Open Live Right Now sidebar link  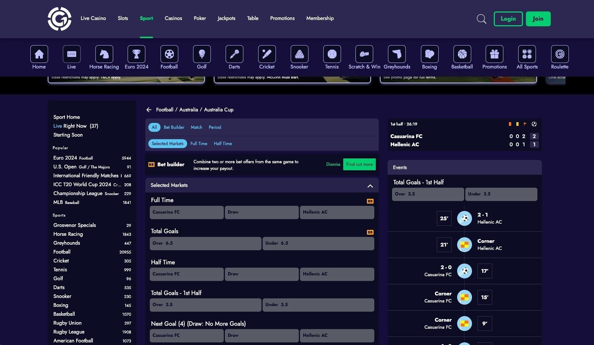(x=76, y=126)
